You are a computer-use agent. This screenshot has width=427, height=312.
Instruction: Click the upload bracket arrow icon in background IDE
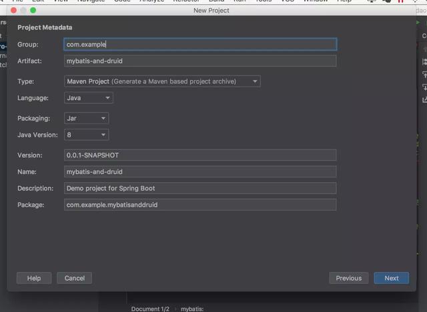click(424, 74)
